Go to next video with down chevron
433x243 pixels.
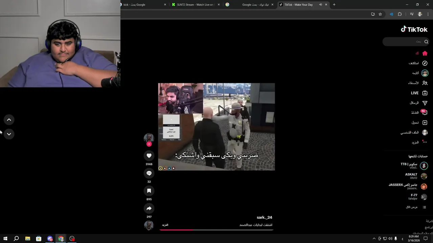tap(9, 134)
